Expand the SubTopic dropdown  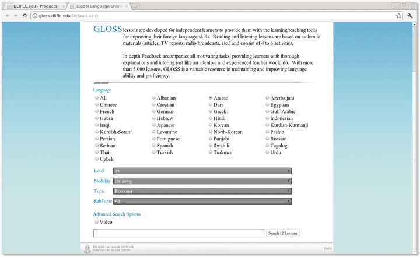202,201
